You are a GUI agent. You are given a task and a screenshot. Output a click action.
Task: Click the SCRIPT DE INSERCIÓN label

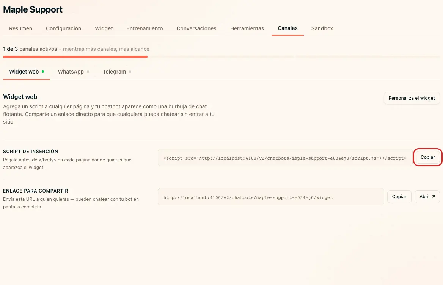pyautogui.click(x=30, y=152)
